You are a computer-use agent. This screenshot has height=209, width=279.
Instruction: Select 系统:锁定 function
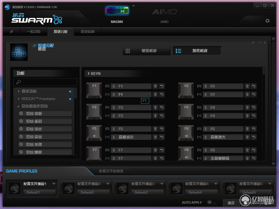45,129
